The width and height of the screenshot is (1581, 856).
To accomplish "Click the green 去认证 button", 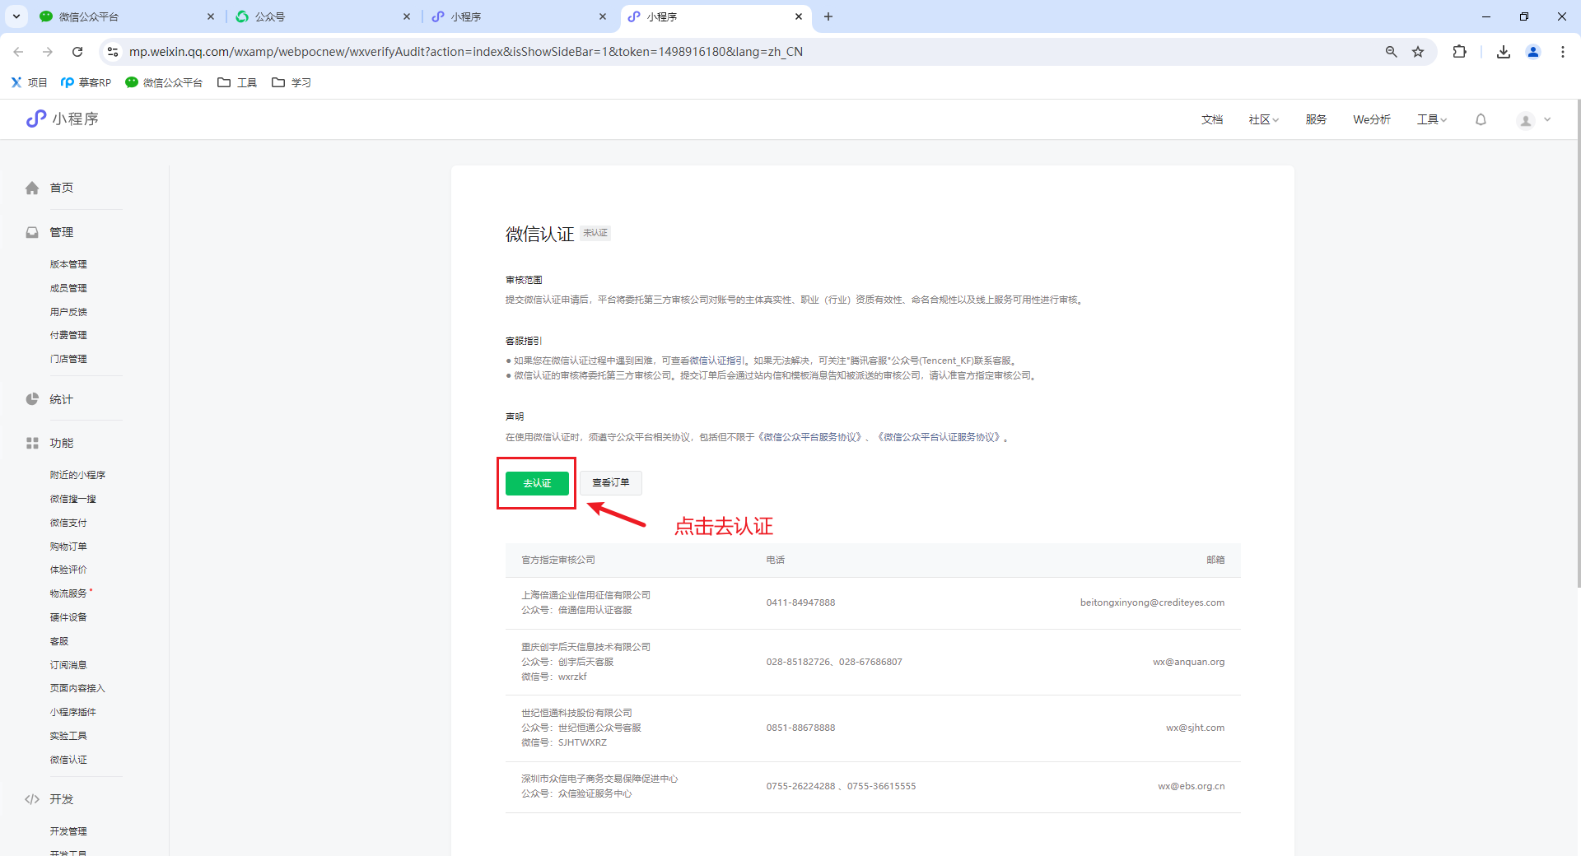I will [x=537, y=483].
